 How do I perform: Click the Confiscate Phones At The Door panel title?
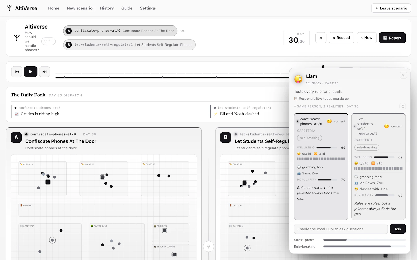click(x=61, y=141)
